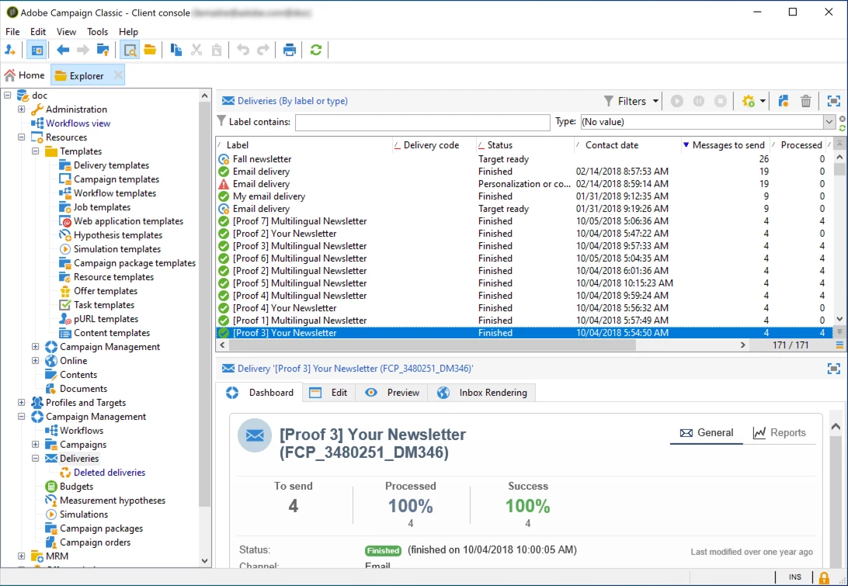Click the forward navigation arrow in toolbar
The image size is (848, 586).
pos(83,50)
